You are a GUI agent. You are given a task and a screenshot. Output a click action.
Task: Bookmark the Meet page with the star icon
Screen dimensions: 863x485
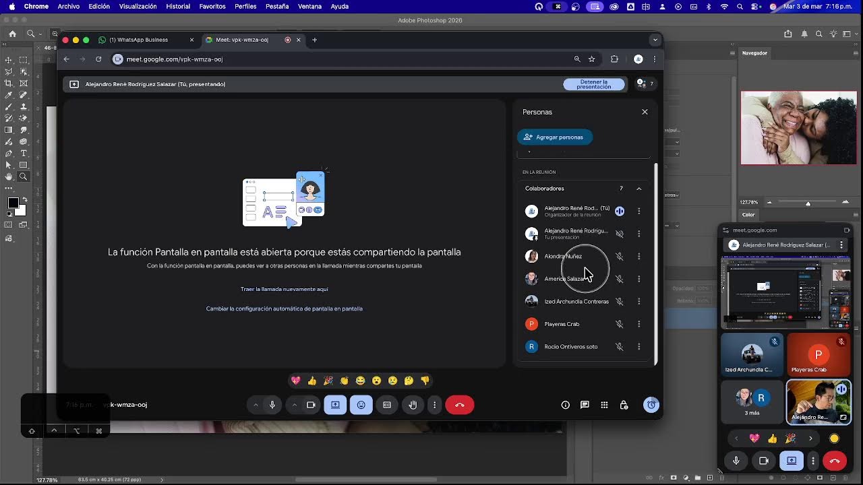coord(592,59)
